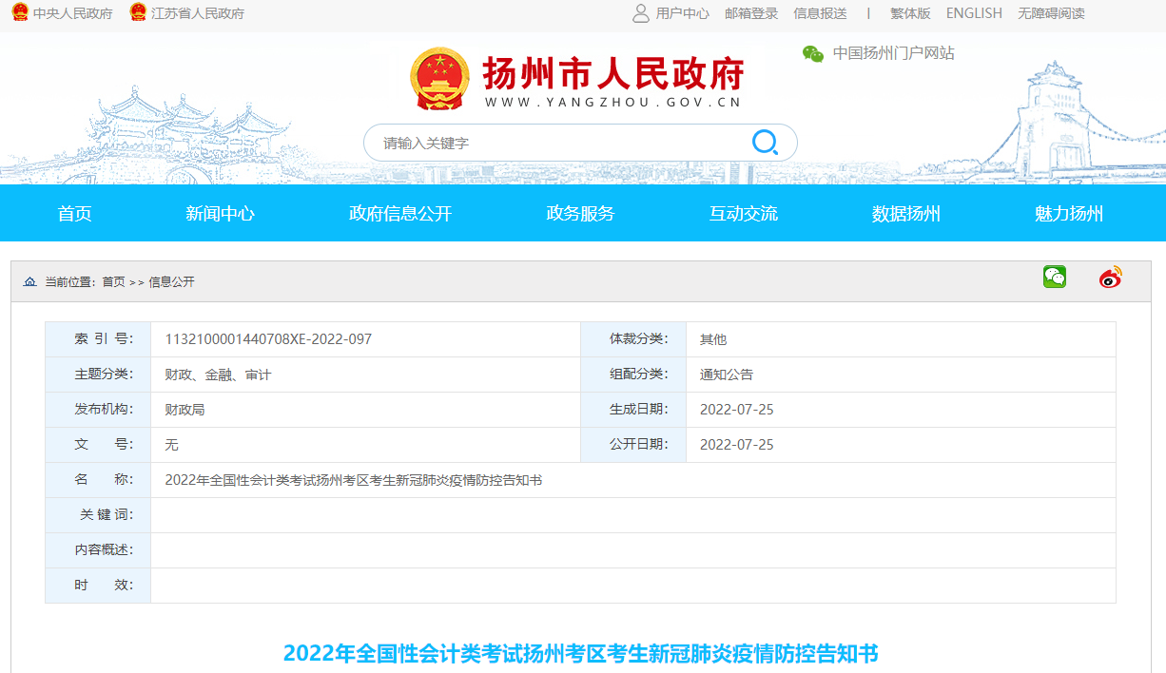Screen dimensions: 1166x673
Task: Select 政务服务 in the navigation bar
Action: point(581,213)
